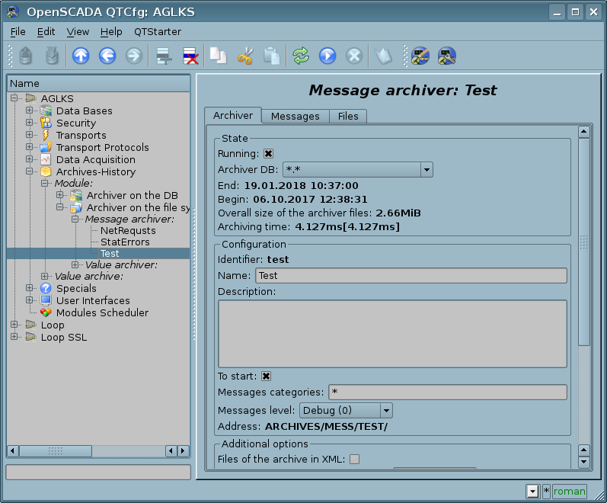
Task: Click the Specials question-mark icon in the tree
Action: pos(46,288)
